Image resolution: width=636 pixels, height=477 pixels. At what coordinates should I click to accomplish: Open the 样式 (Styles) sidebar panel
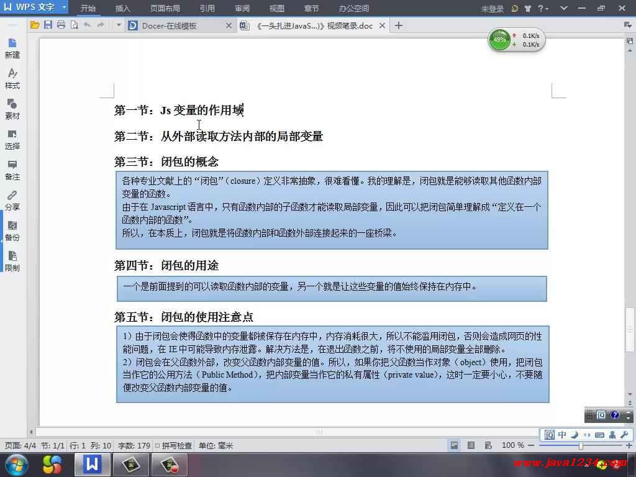click(x=12, y=78)
